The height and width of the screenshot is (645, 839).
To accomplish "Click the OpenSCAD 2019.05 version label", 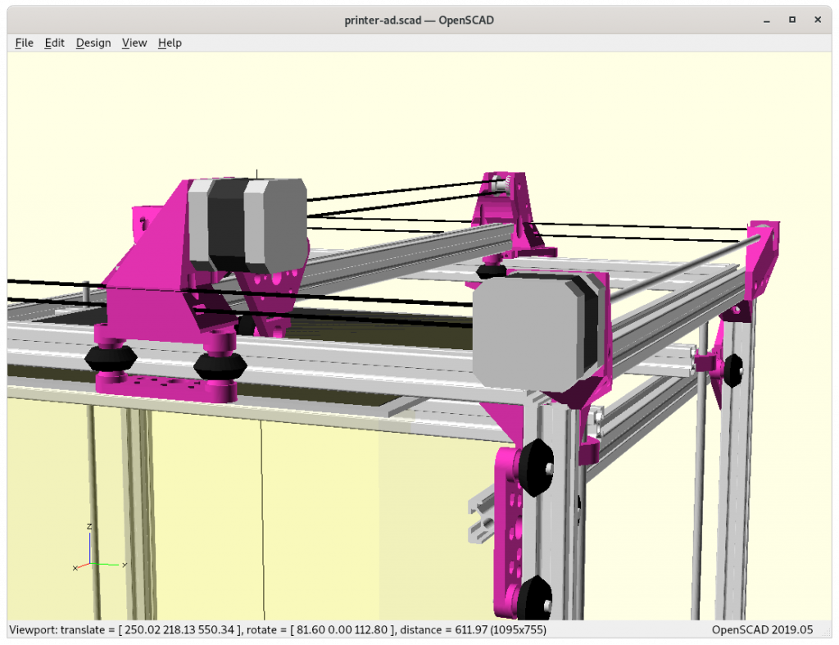I will click(762, 629).
